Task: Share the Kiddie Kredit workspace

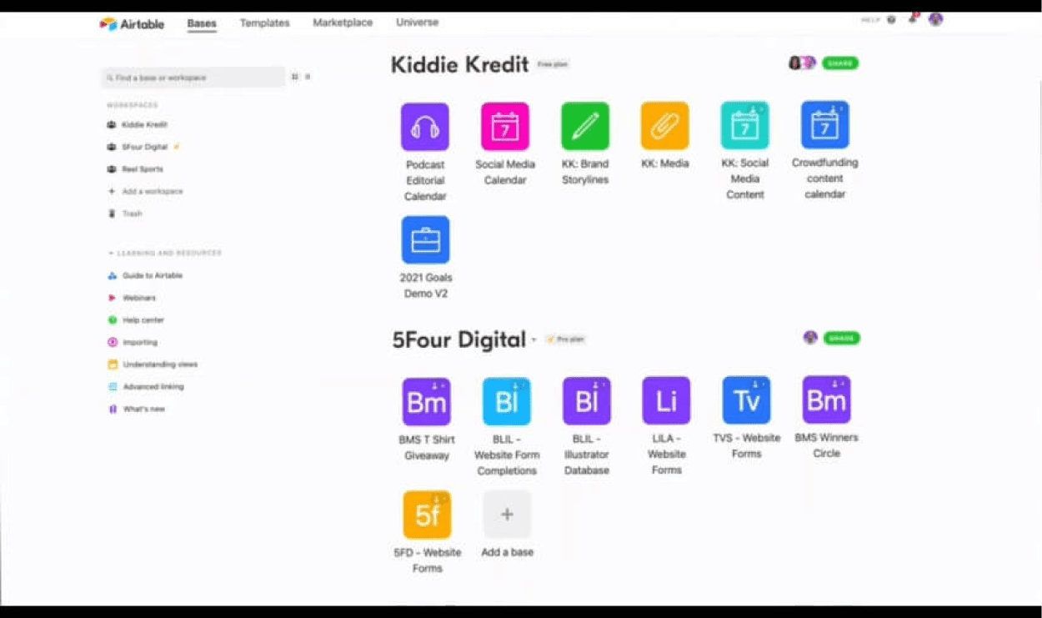Action: click(x=840, y=63)
